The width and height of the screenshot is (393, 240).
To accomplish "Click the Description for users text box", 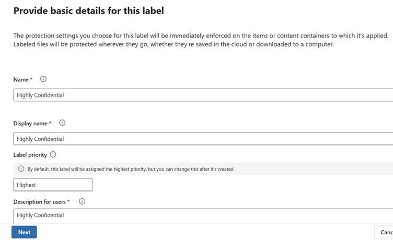I will point(203,215).
